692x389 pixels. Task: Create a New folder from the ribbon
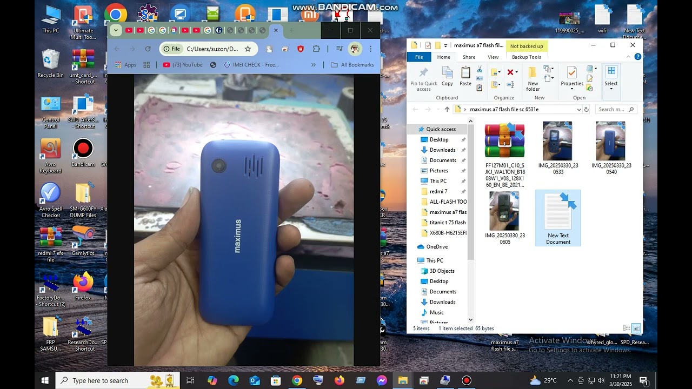(533, 79)
